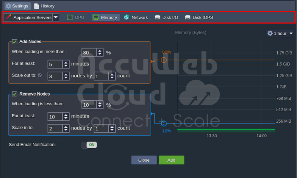The height and width of the screenshot is (178, 297).
Task: Click stepper arrows for Add Nodes loading percent
Action: (x=100, y=52)
